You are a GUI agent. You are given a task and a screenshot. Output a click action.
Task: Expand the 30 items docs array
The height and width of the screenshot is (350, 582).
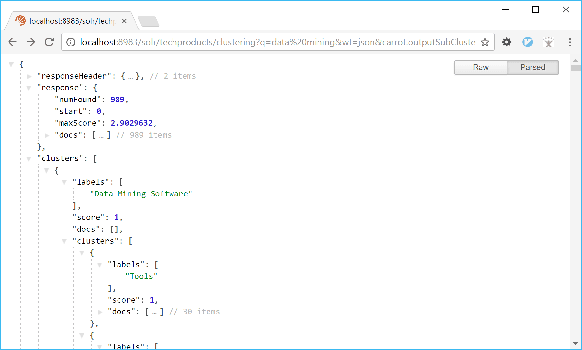(x=100, y=312)
